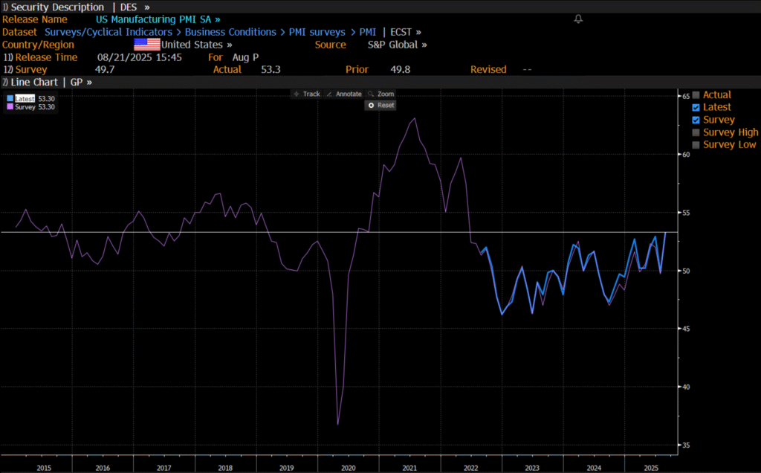The height and width of the screenshot is (473, 761).
Task: Uncheck the Survey series checkbox
Action: coord(696,120)
